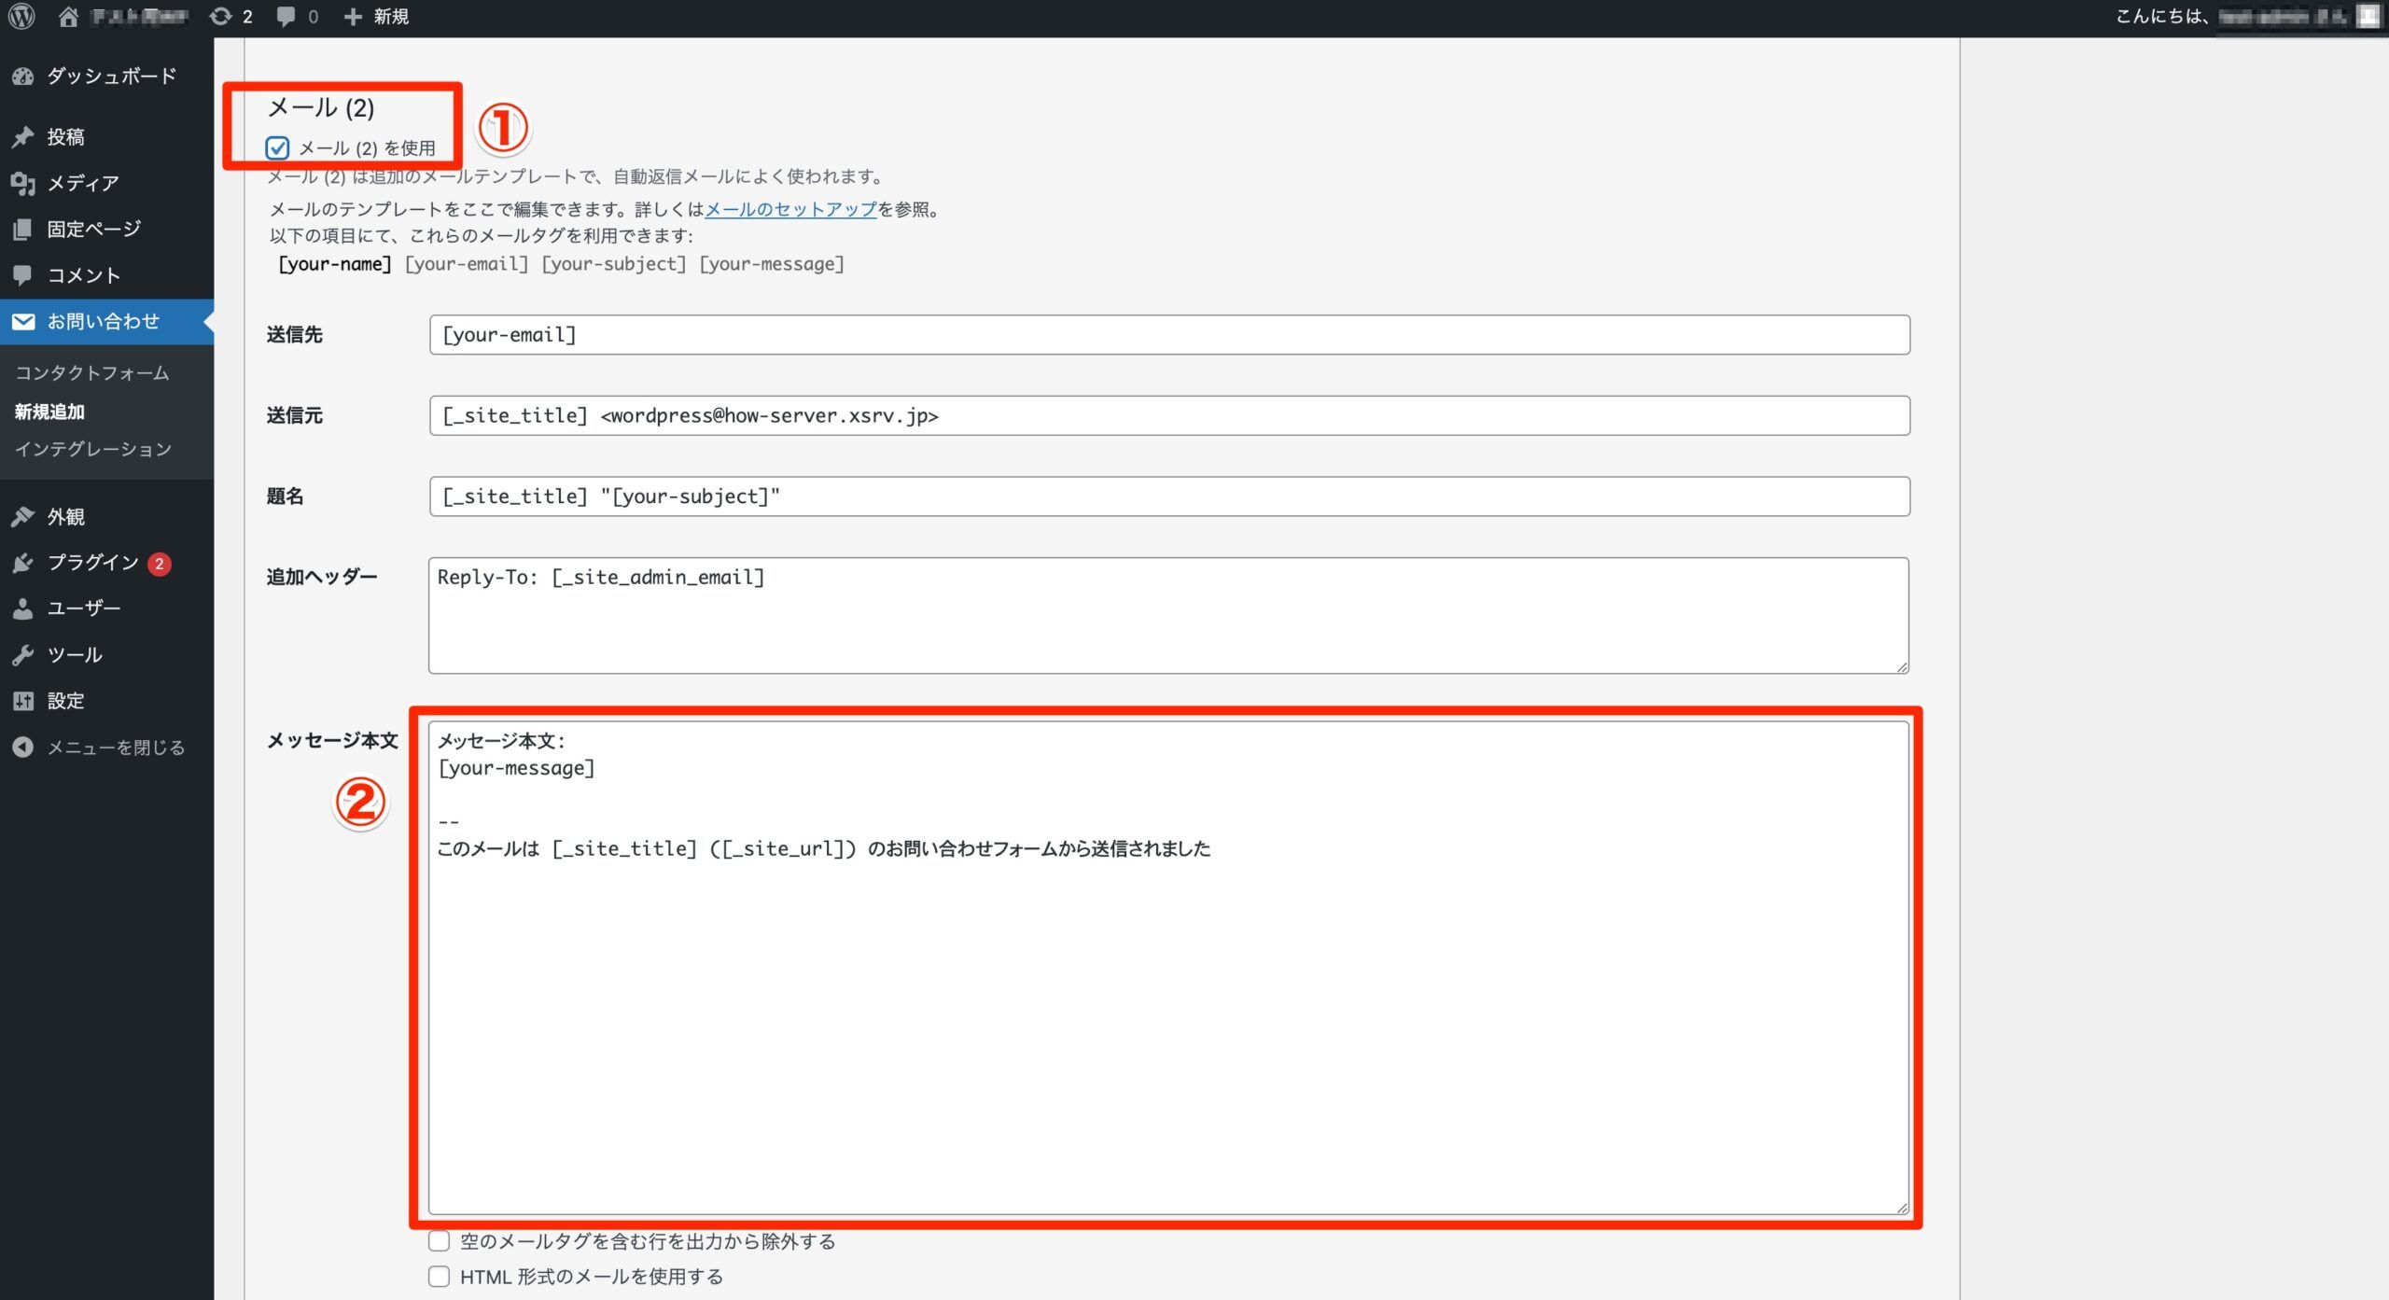Screen dimensions: 2389x1300
Task: Click the [your-name] mail tag
Action: (x=335, y=264)
